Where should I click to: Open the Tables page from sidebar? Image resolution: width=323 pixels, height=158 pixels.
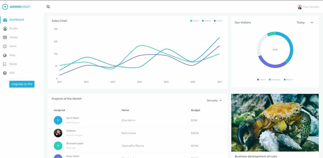pyautogui.click(x=14, y=37)
